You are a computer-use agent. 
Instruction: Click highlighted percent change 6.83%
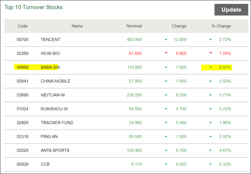coord(225,67)
